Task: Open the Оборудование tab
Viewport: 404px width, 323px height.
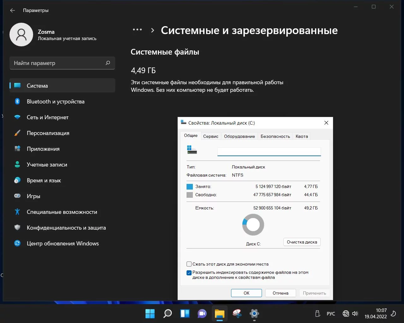Action: click(x=239, y=136)
